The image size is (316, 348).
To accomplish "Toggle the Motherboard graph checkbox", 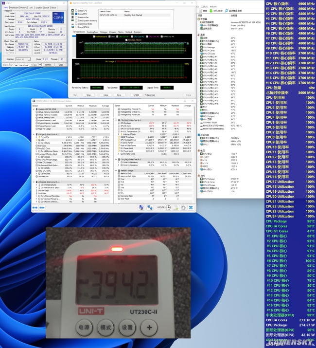I will (x=94, y=37).
